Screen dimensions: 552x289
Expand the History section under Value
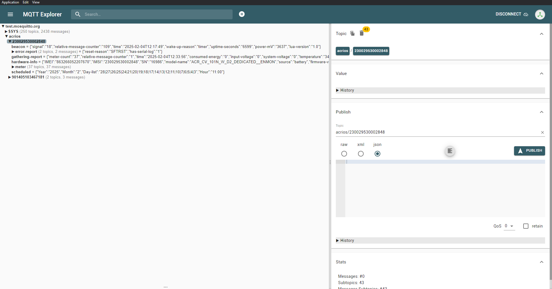[347, 90]
